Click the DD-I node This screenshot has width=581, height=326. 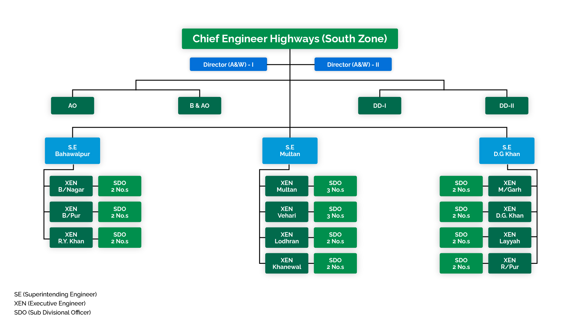click(x=380, y=106)
